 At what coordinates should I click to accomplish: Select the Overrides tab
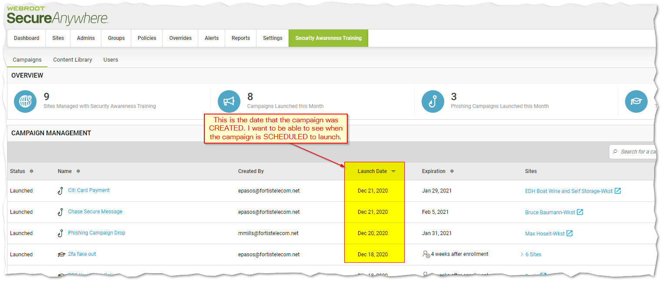click(180, 38)
